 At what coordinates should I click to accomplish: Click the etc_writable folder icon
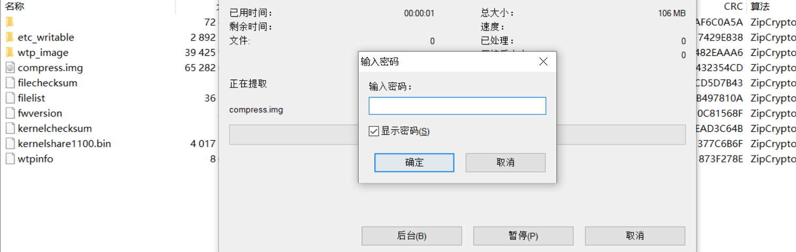10,37
